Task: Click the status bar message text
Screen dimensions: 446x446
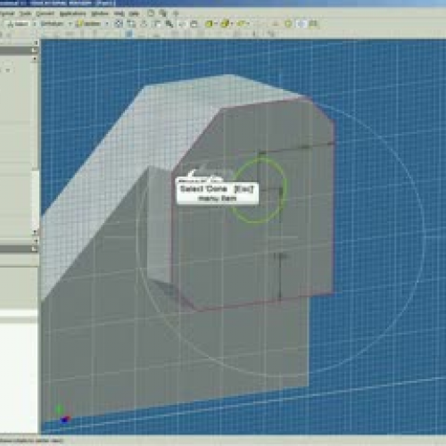Action: [31, 441]
